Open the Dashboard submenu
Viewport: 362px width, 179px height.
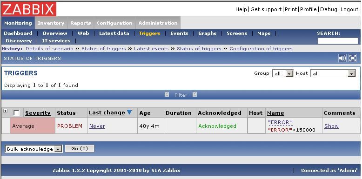[18, 33]
